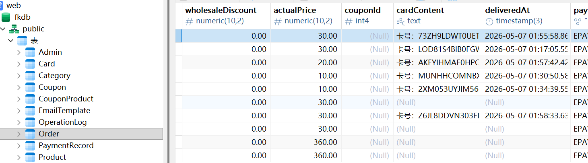Image resolution: width=588 pixels, height=163 pixels.
Task: Select the web connection item
Action: click(x=14, y=6)
